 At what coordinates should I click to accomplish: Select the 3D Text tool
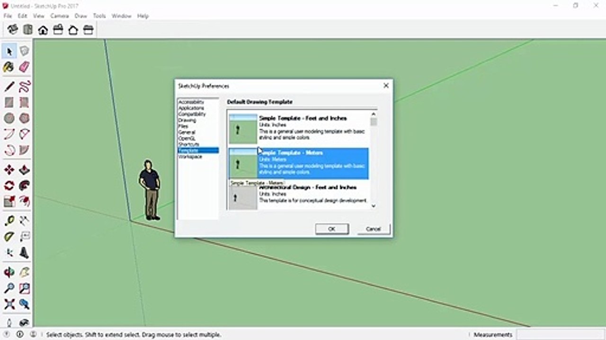click(24, 253)
